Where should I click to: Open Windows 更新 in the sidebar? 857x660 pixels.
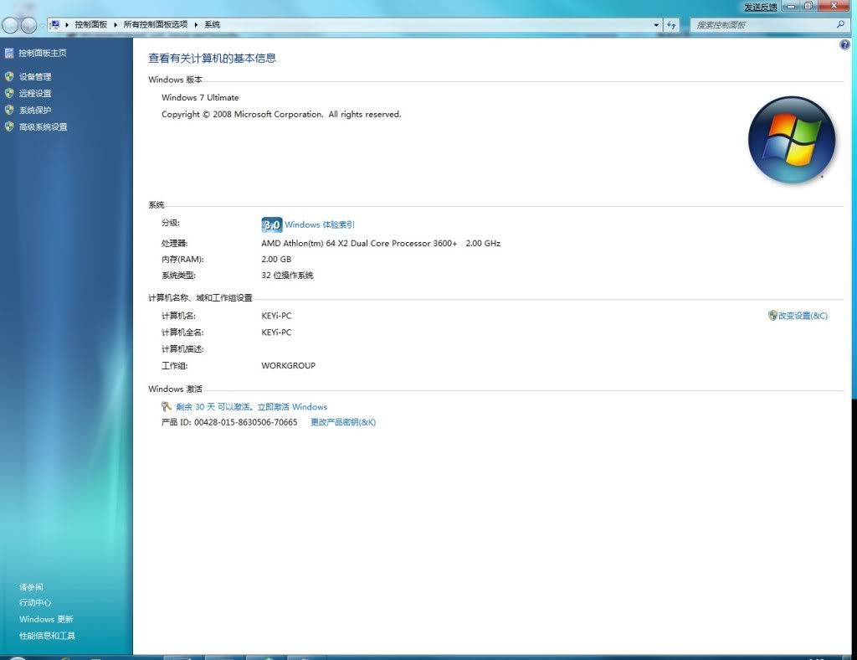point(47,619)
